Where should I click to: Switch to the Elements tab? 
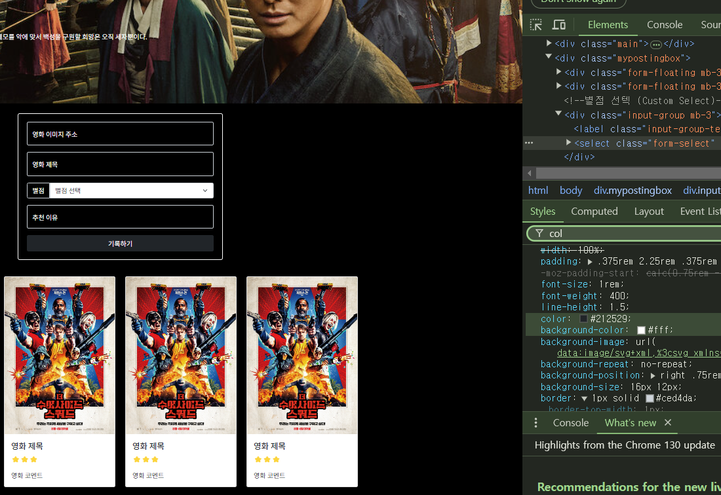point(608,25)
